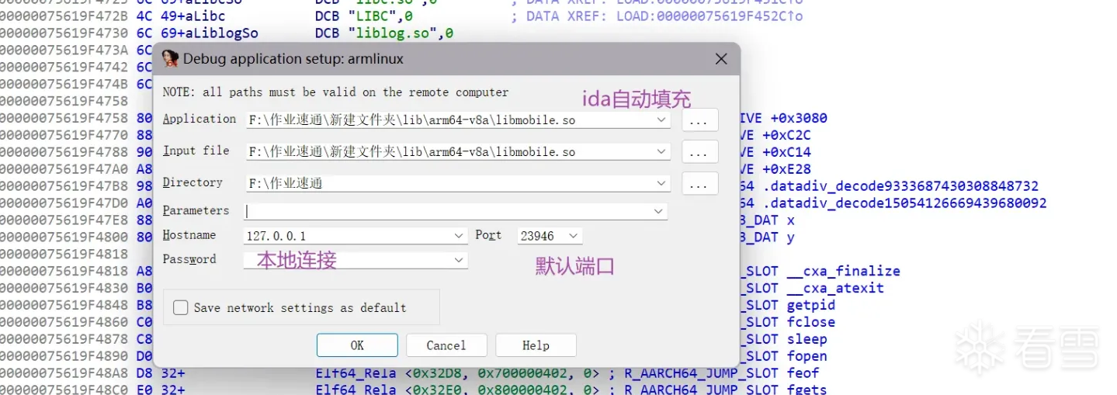Click .datadiv_decode15054126669439680092 symbol
Image resolution: width=1117 pixels, height=395 pixels.
pyautogui.click(x=904, y=203)
